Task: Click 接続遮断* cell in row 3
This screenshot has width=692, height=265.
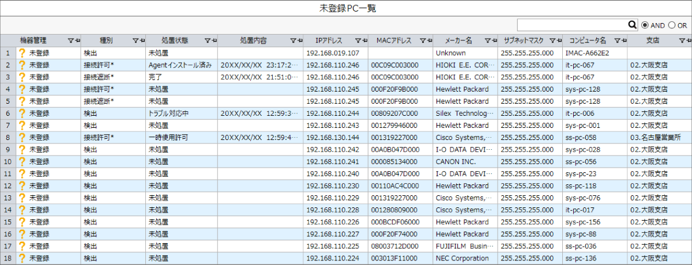Action: click(x=112, y=77)
